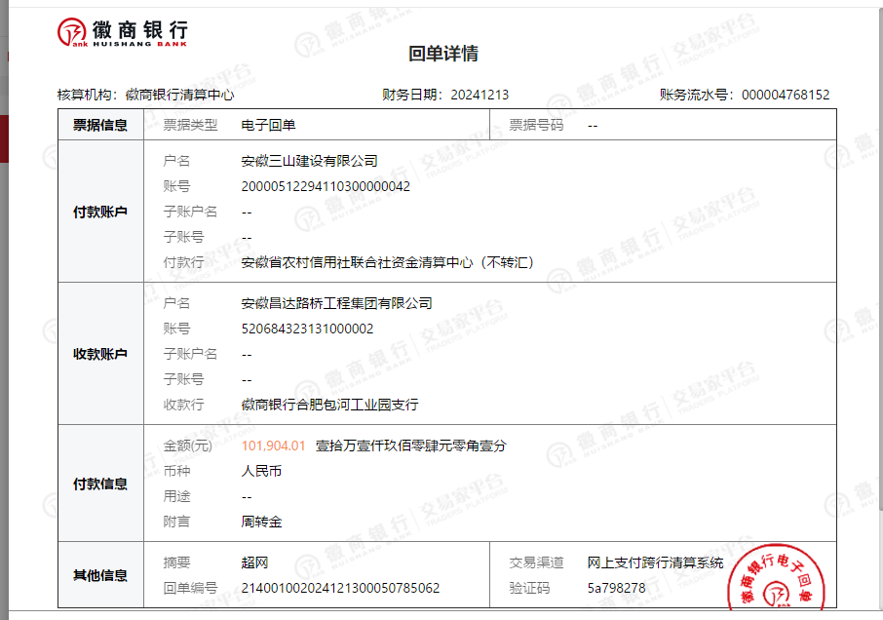Click the 电子回单 bill type value
Image resolution: width=883 pixels, height=620 pixels.
[x=268, y=125]
